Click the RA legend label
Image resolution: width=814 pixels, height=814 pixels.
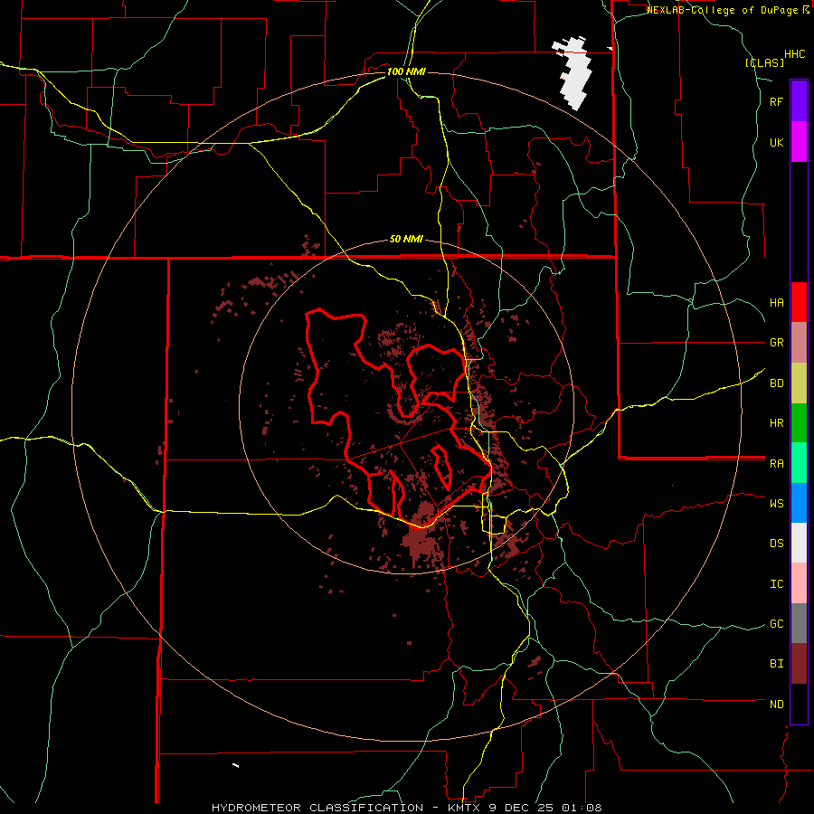(776, 463)
